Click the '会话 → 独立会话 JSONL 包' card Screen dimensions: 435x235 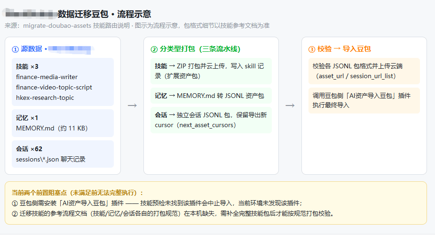(211, 120)
